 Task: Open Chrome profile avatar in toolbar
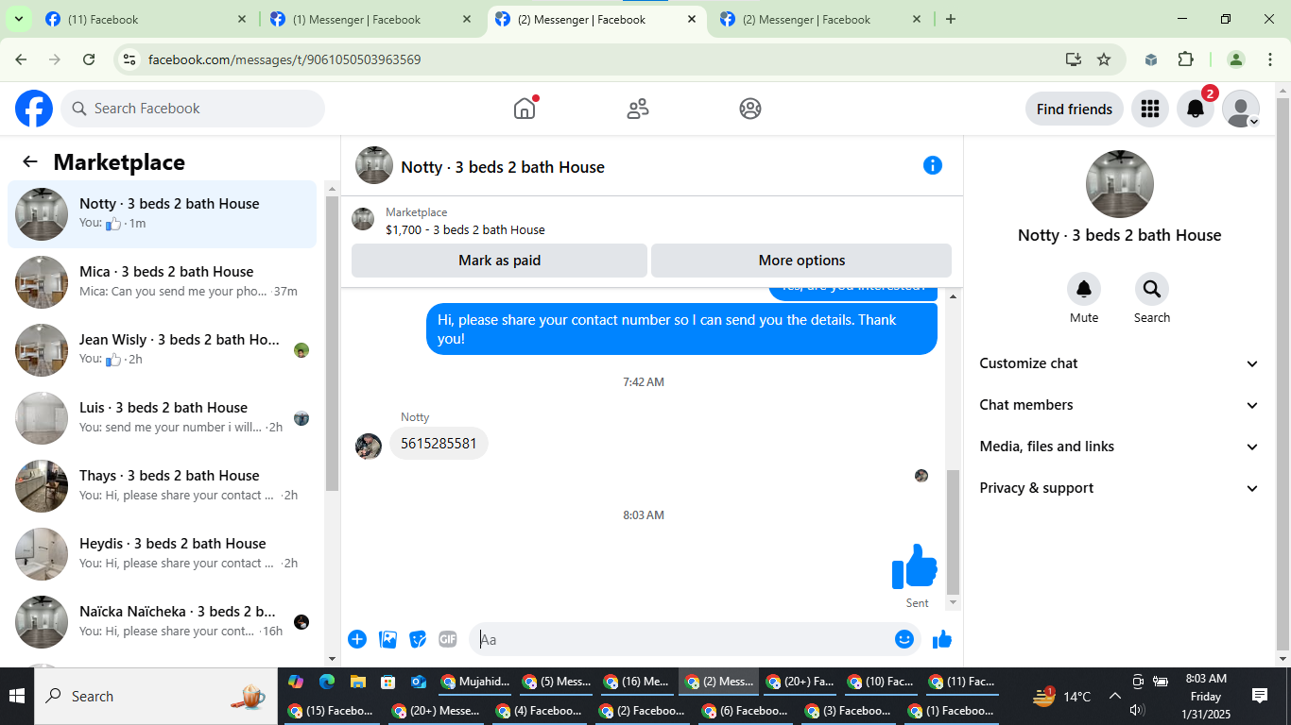point(1236,59)
